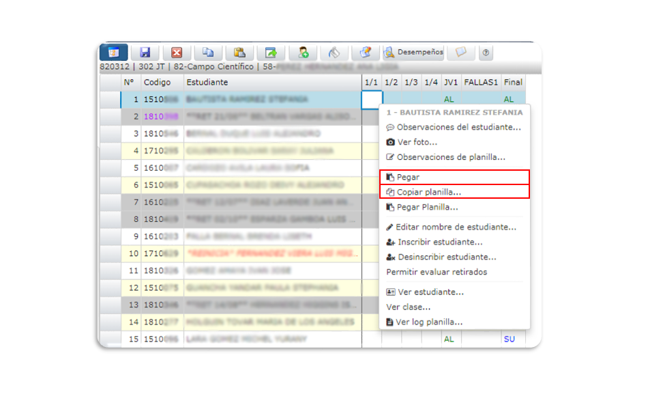This screenshot has width=663, height=418.
Task: Click the SU value in row 15 Final column
Action: click(x=510, y=339)
